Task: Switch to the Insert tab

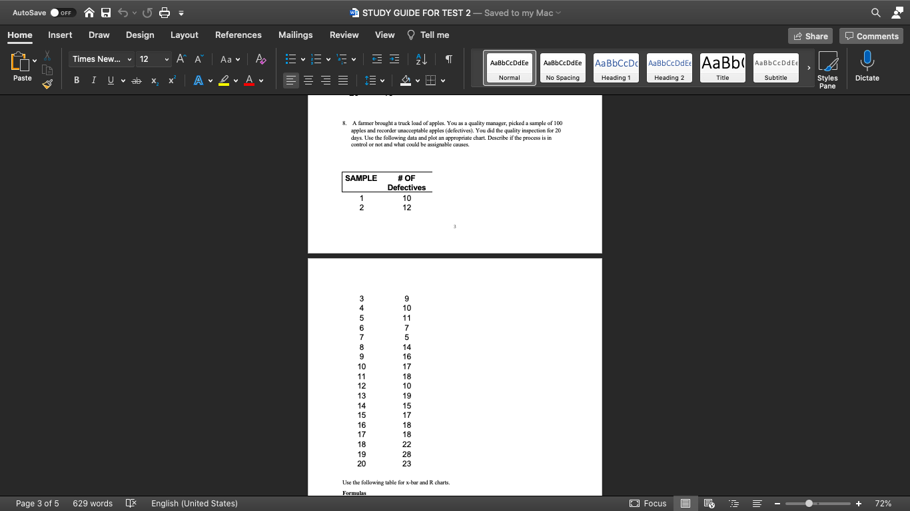Action: [59, 35]
